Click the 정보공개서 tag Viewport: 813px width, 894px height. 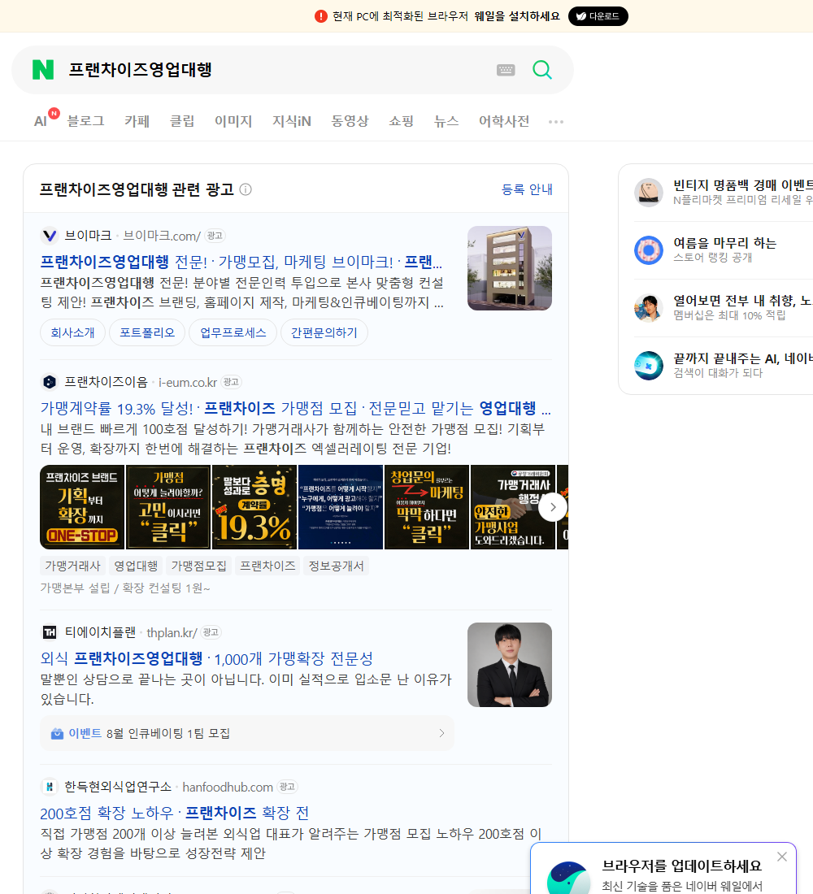[336, 566]
